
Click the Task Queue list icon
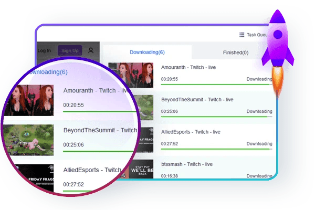coord(241,35)
